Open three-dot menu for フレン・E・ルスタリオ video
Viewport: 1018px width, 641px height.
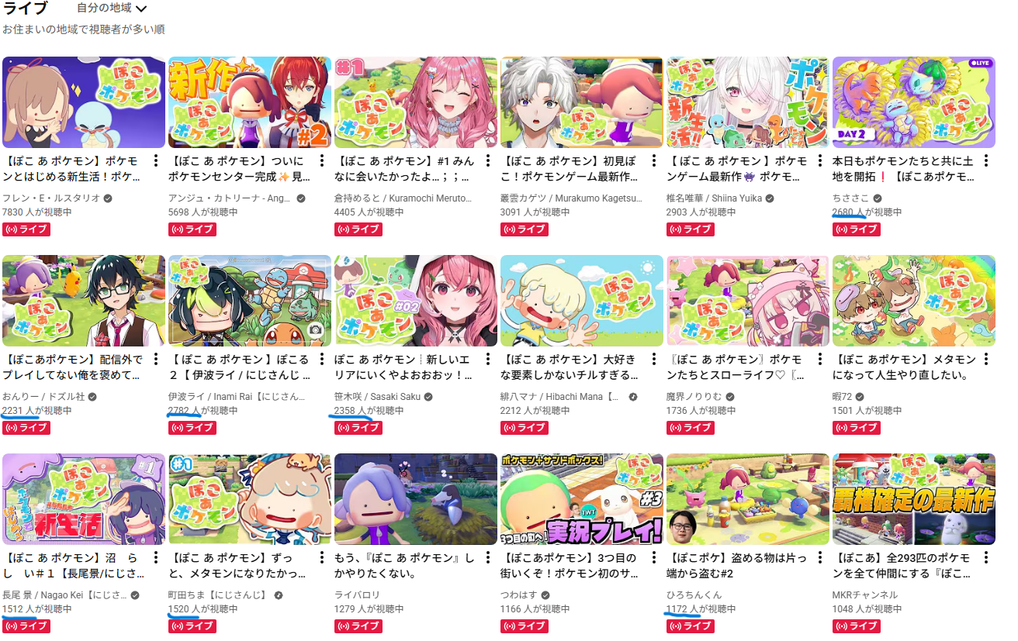click(157, 161)
